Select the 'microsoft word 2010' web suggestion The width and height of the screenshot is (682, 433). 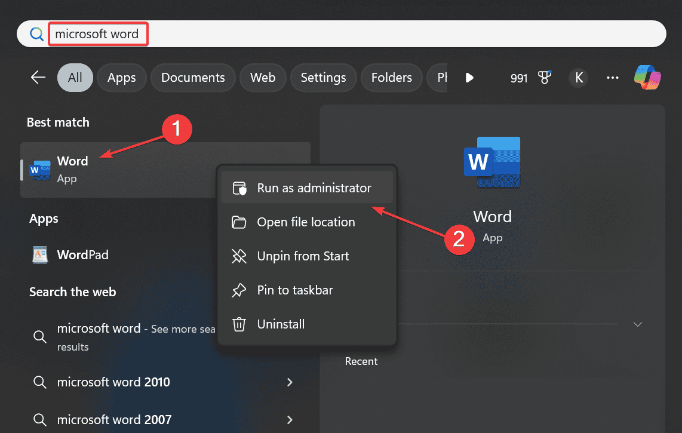(165, 382)
